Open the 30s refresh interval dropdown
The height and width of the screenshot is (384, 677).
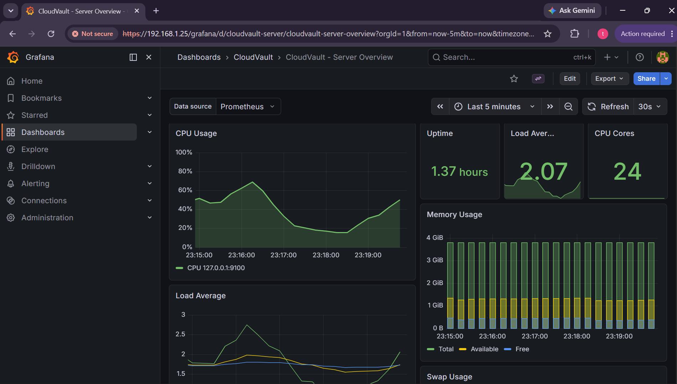[650, 107]
